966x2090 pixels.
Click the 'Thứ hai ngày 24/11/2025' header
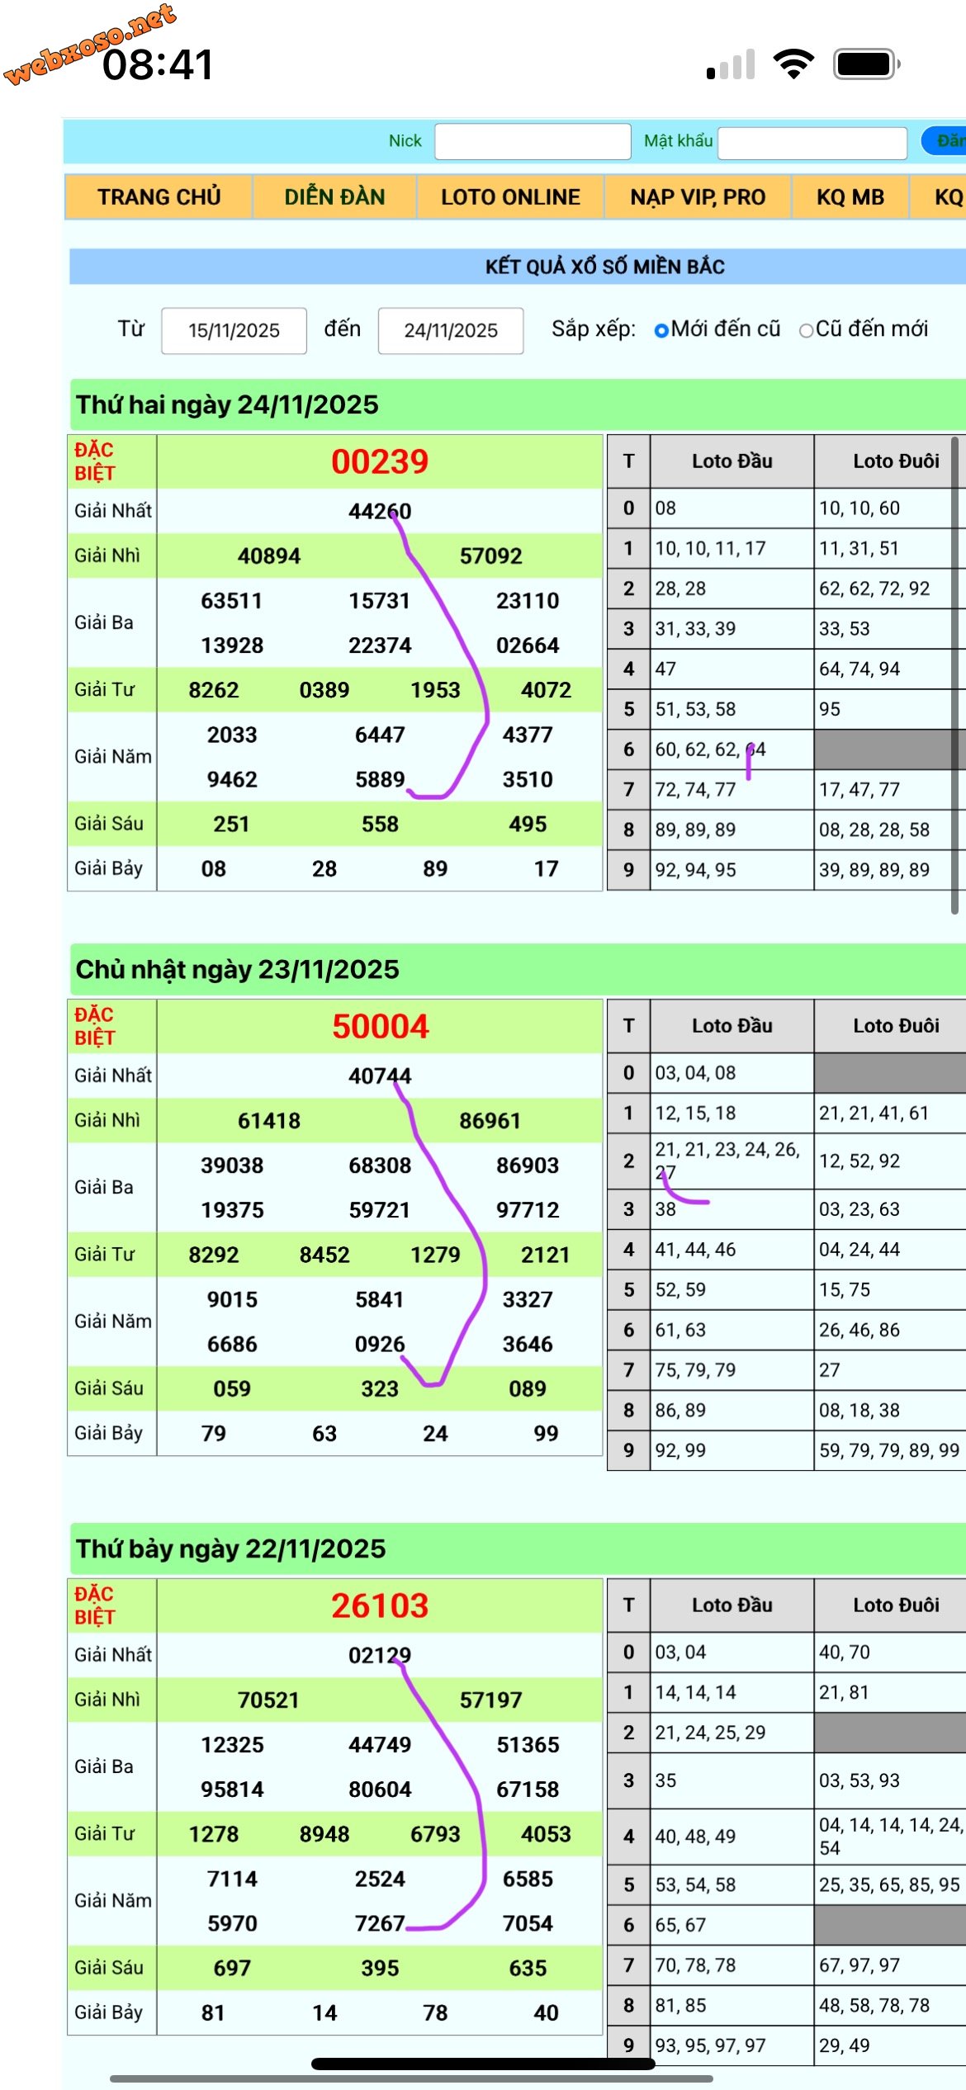tap(227, 404)
